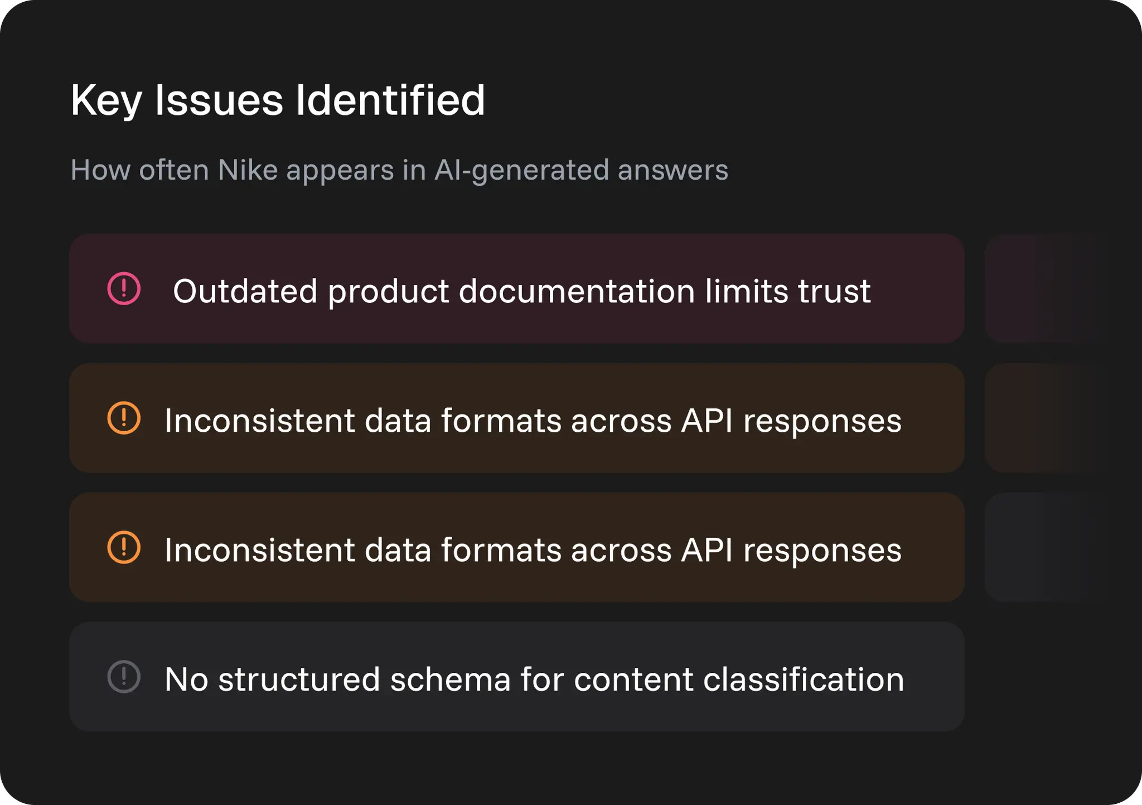1142x805 pixels.
Task: Select the upper Inconsistent data formats issue text
Action: 533,420
